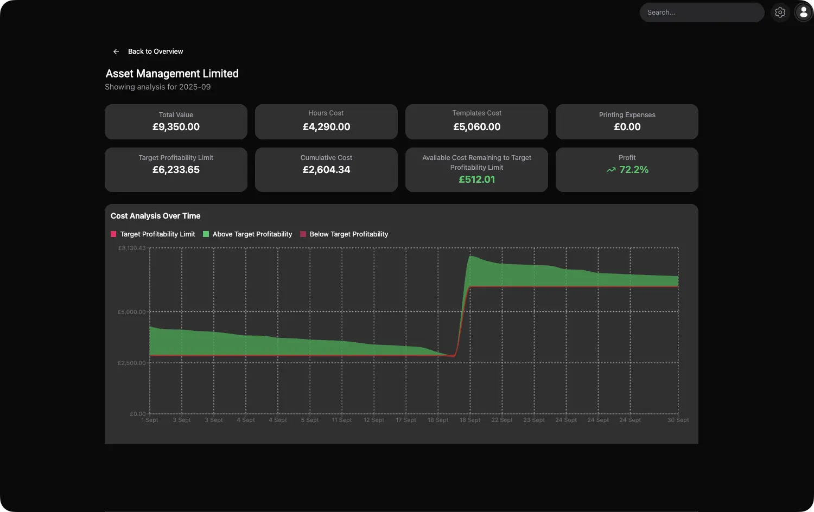Open the settings gear icon

[780, 12]
